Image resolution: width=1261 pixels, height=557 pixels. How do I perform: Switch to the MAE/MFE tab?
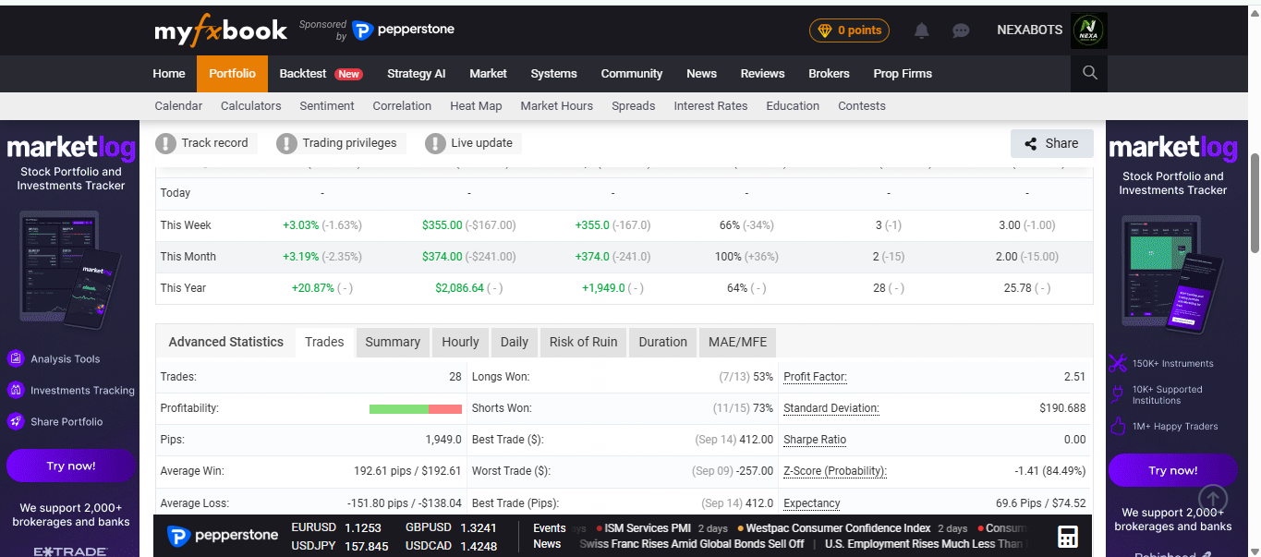tap(737, 342)
